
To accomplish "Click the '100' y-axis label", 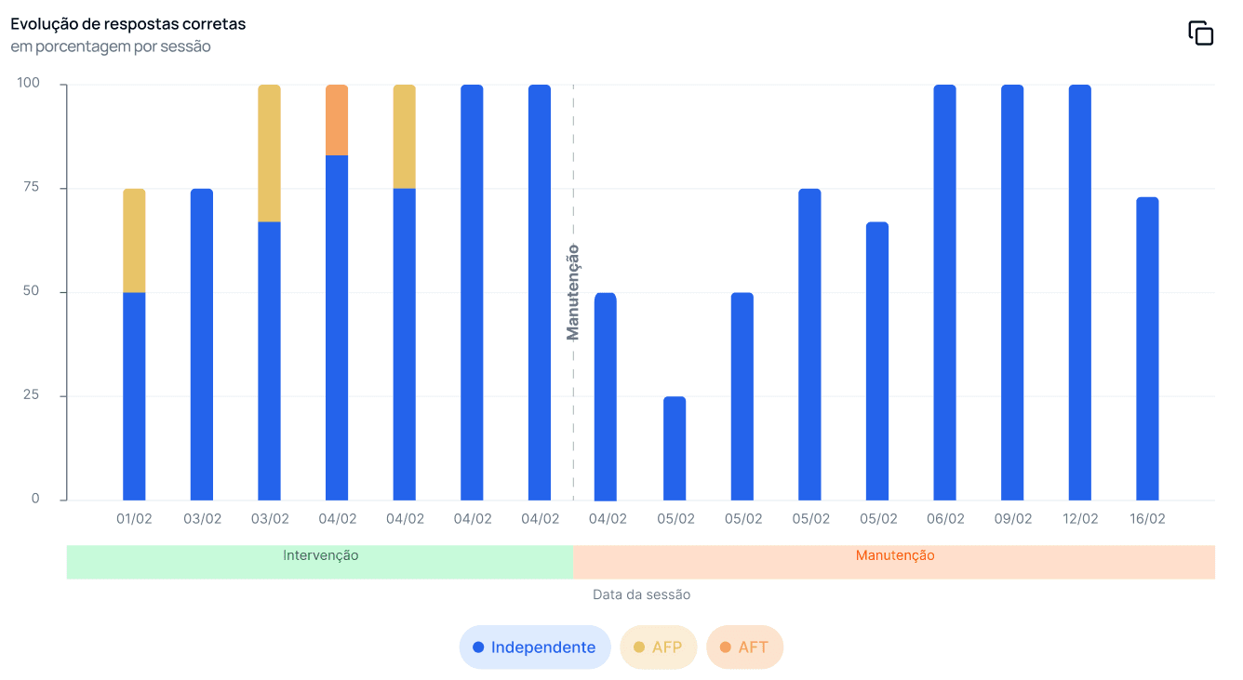I will coord(29,83).
